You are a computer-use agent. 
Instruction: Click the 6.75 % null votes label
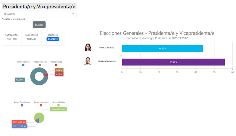coord(59,75)
